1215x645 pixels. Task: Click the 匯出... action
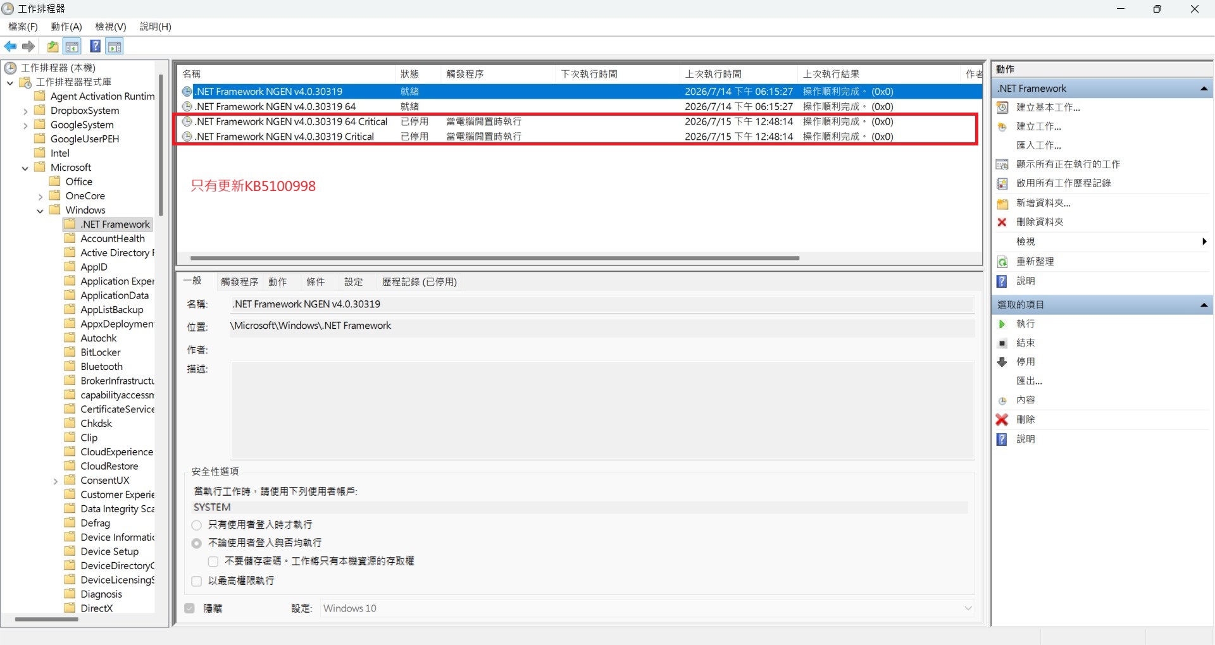1029,381
